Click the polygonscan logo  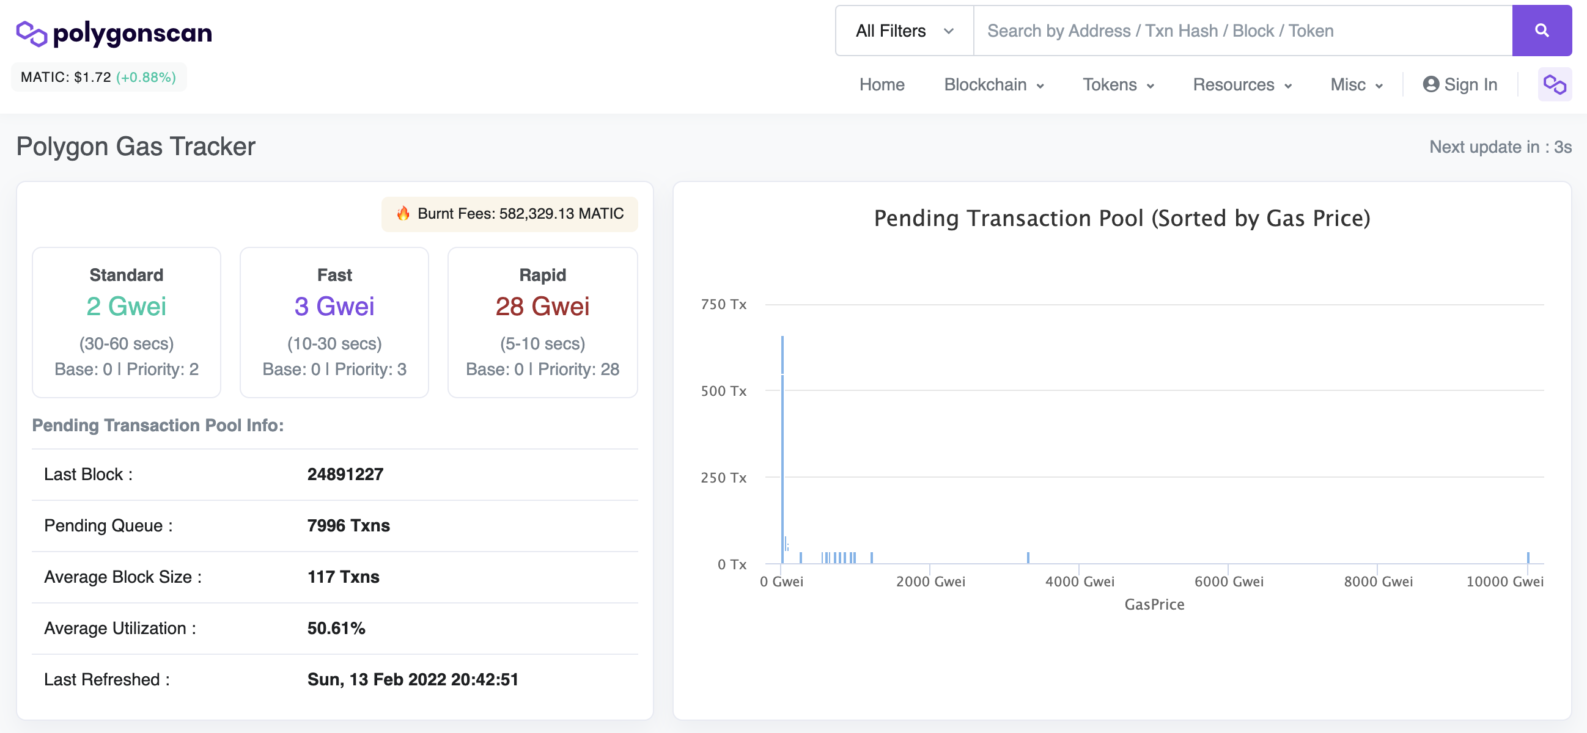114,32
